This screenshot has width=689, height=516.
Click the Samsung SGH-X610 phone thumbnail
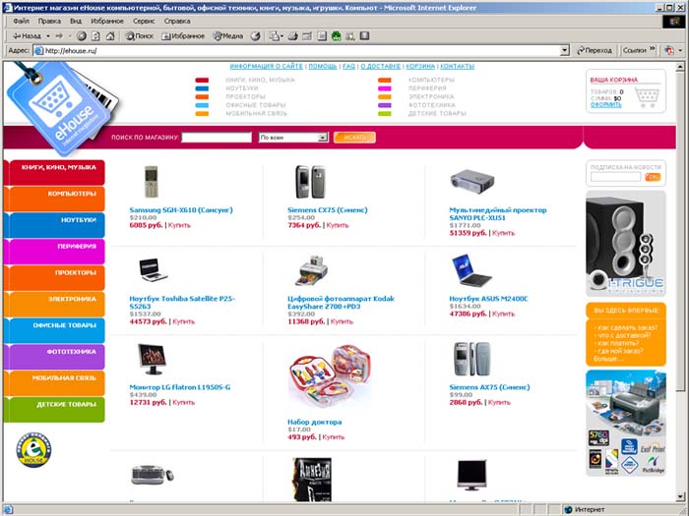tap(152, 182)
